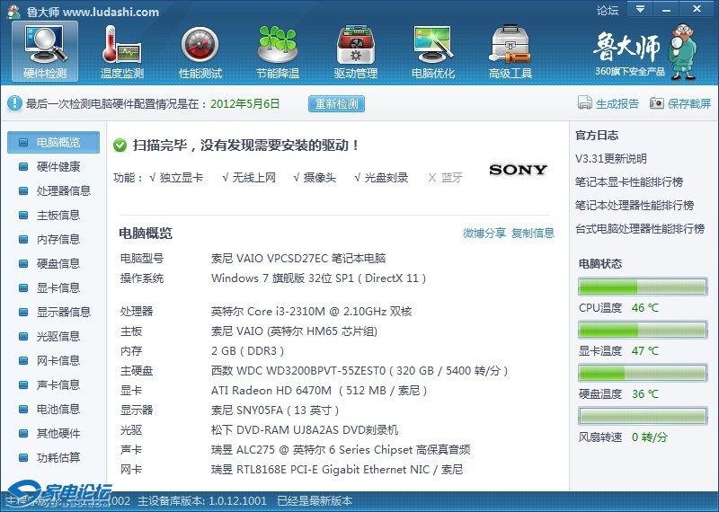This screenshot has height=512, width=719.
Task: Click the ATI Radeon HD 6470M text
Action: (x=319, y=391)
